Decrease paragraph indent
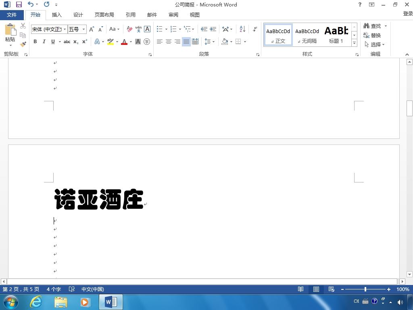Image resolution: width=413 pixels, height=310 pixels. coord(204,29)
